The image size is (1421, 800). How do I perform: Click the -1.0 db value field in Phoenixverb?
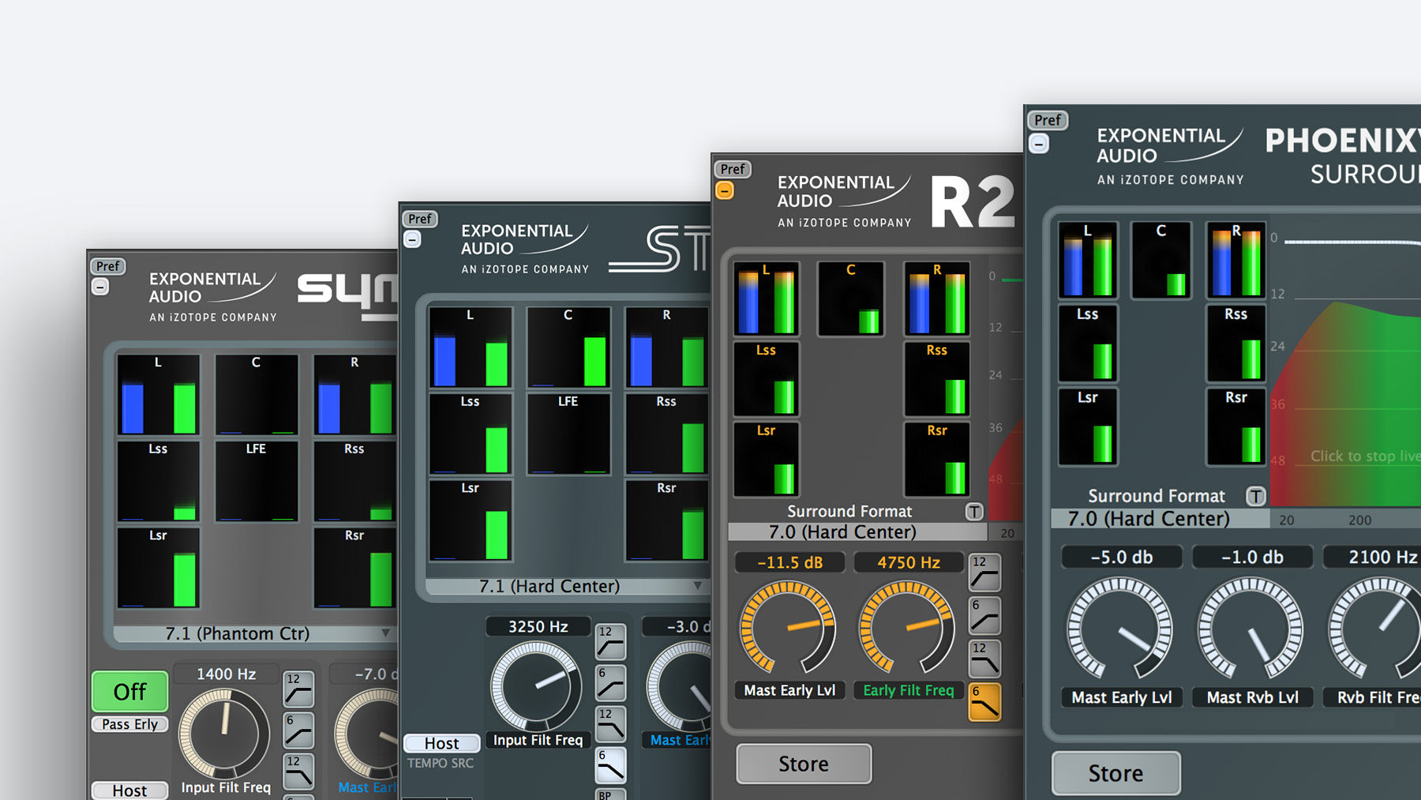pos(1252,557)
